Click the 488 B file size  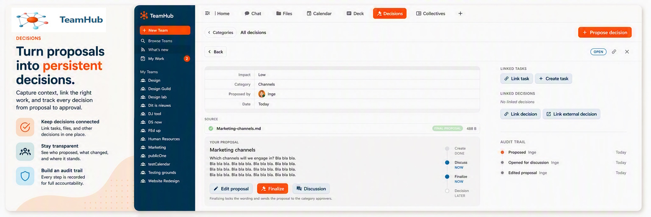(x=471, y=128)
